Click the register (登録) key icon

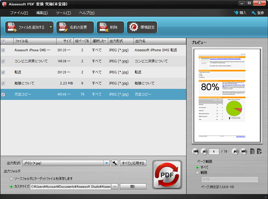click(x=254, y=13)
